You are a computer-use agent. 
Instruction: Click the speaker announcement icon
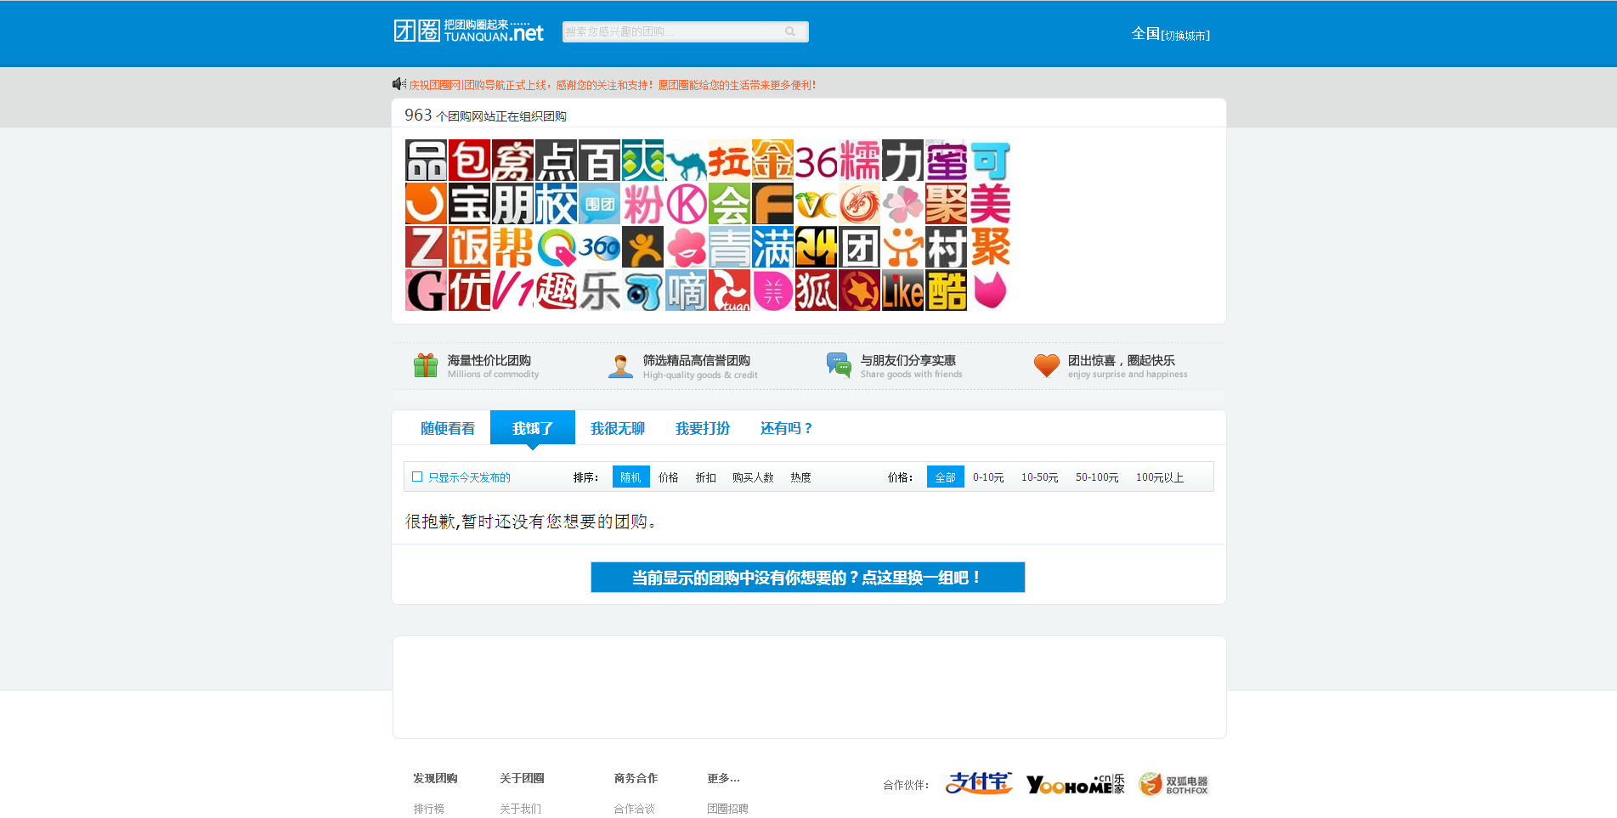point(399,84)
